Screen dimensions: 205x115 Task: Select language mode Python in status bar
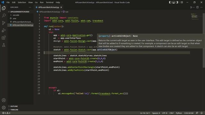[x=179, y=113]
